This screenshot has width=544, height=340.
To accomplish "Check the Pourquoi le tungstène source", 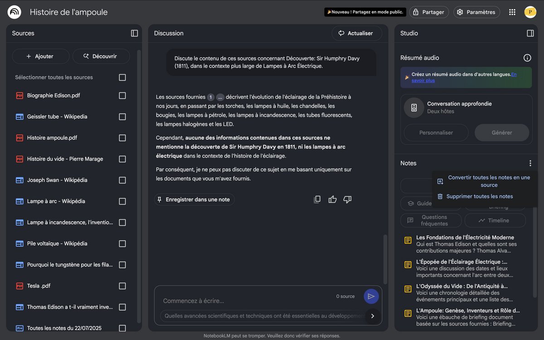I will 122,265.
